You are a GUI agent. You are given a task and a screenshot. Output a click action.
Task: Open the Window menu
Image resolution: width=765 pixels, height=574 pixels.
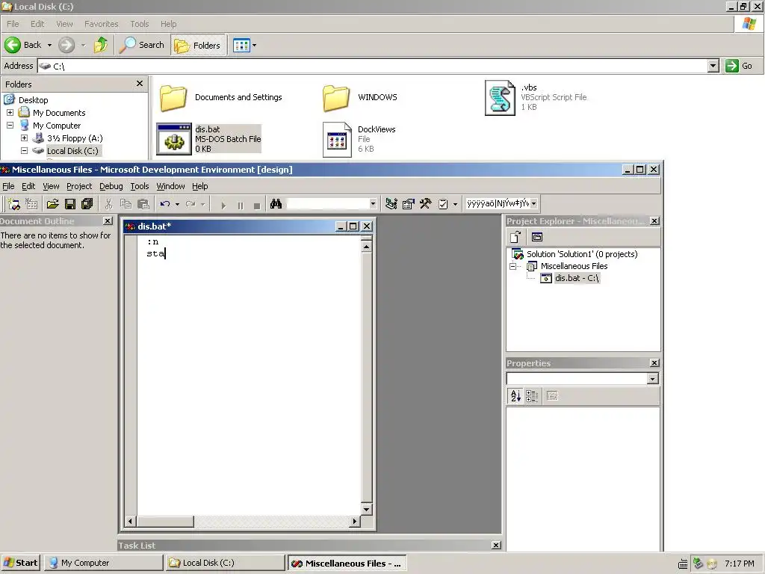tap(171, 186)
